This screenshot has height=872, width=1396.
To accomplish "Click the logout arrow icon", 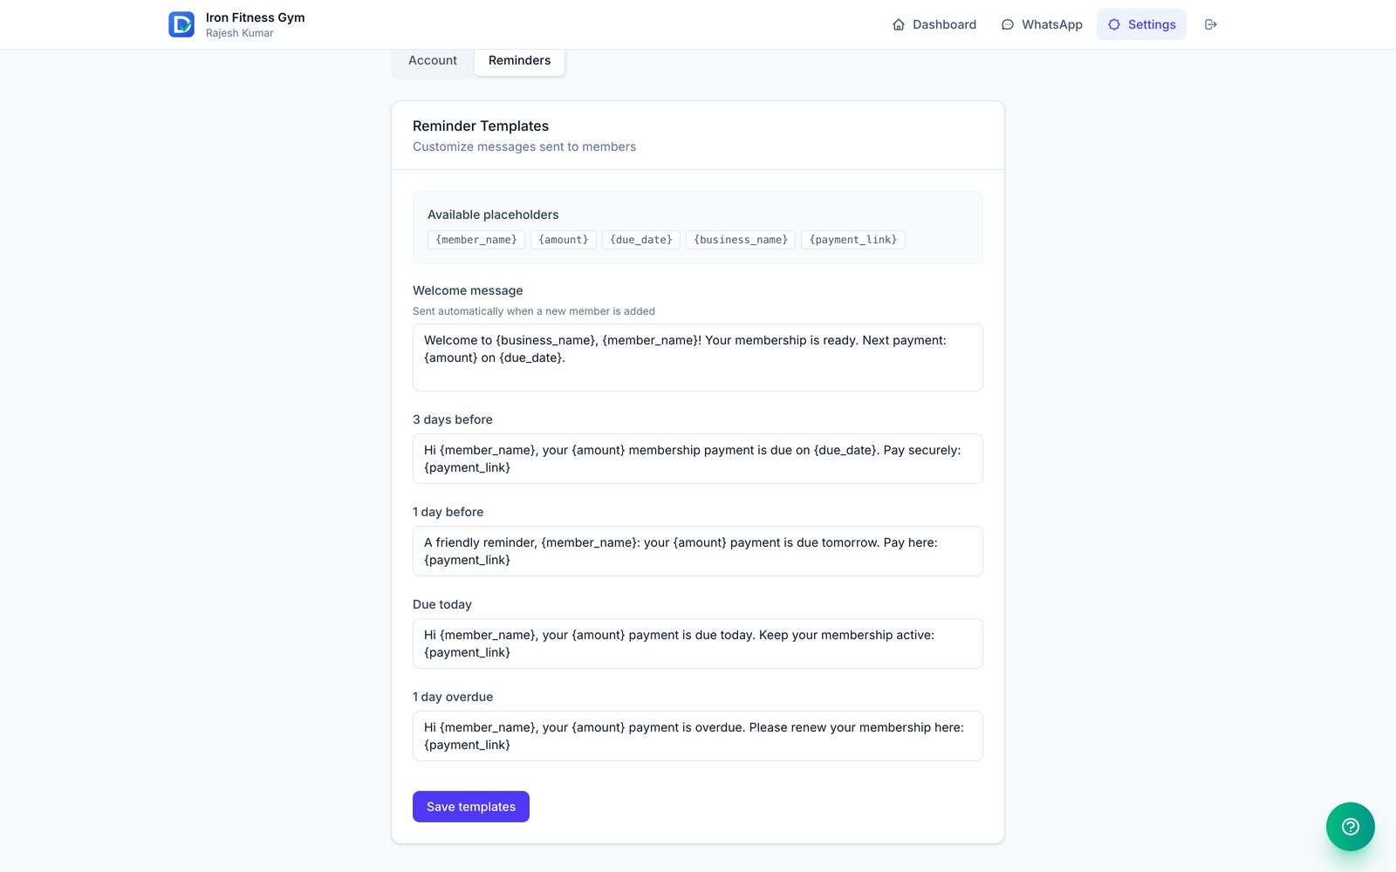I will pyautogui.click(x=1211, y=24).
